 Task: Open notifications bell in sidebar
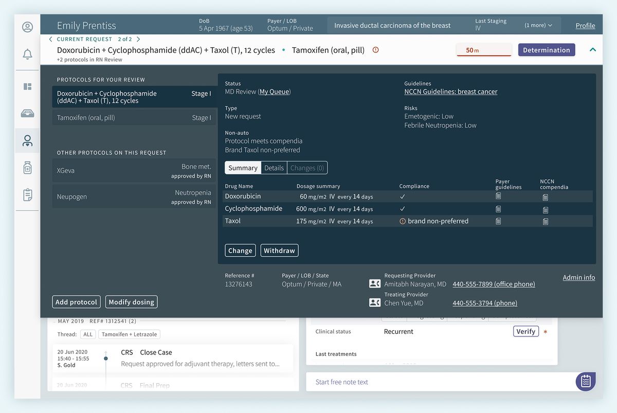(x=27, y=54)
